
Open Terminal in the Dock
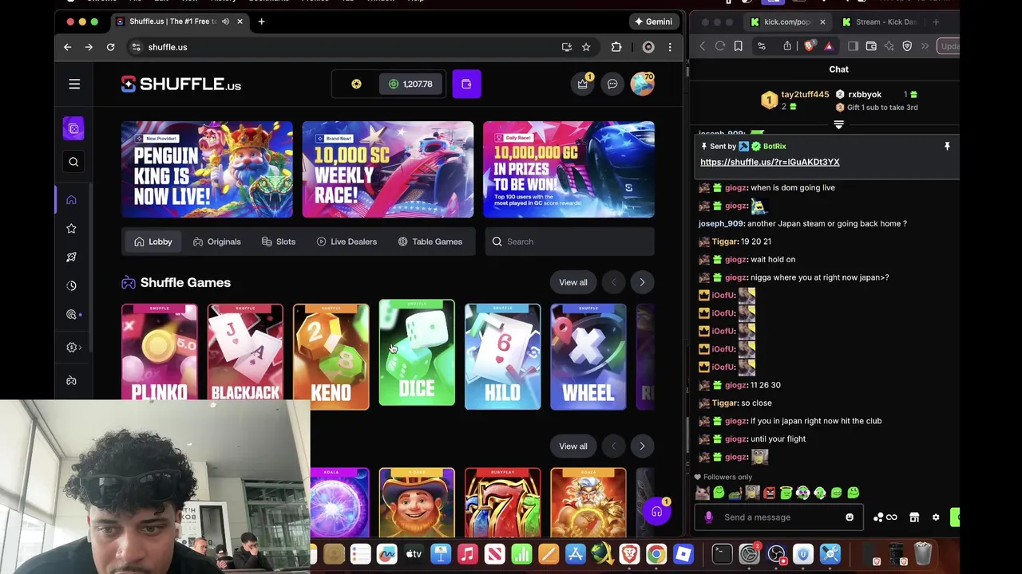pos(722,554)
